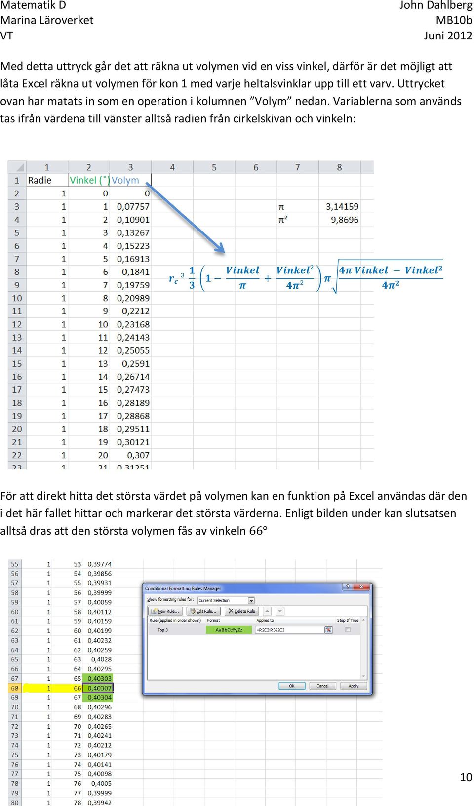Confirm the dialog with OK

(x=292, y=686)
